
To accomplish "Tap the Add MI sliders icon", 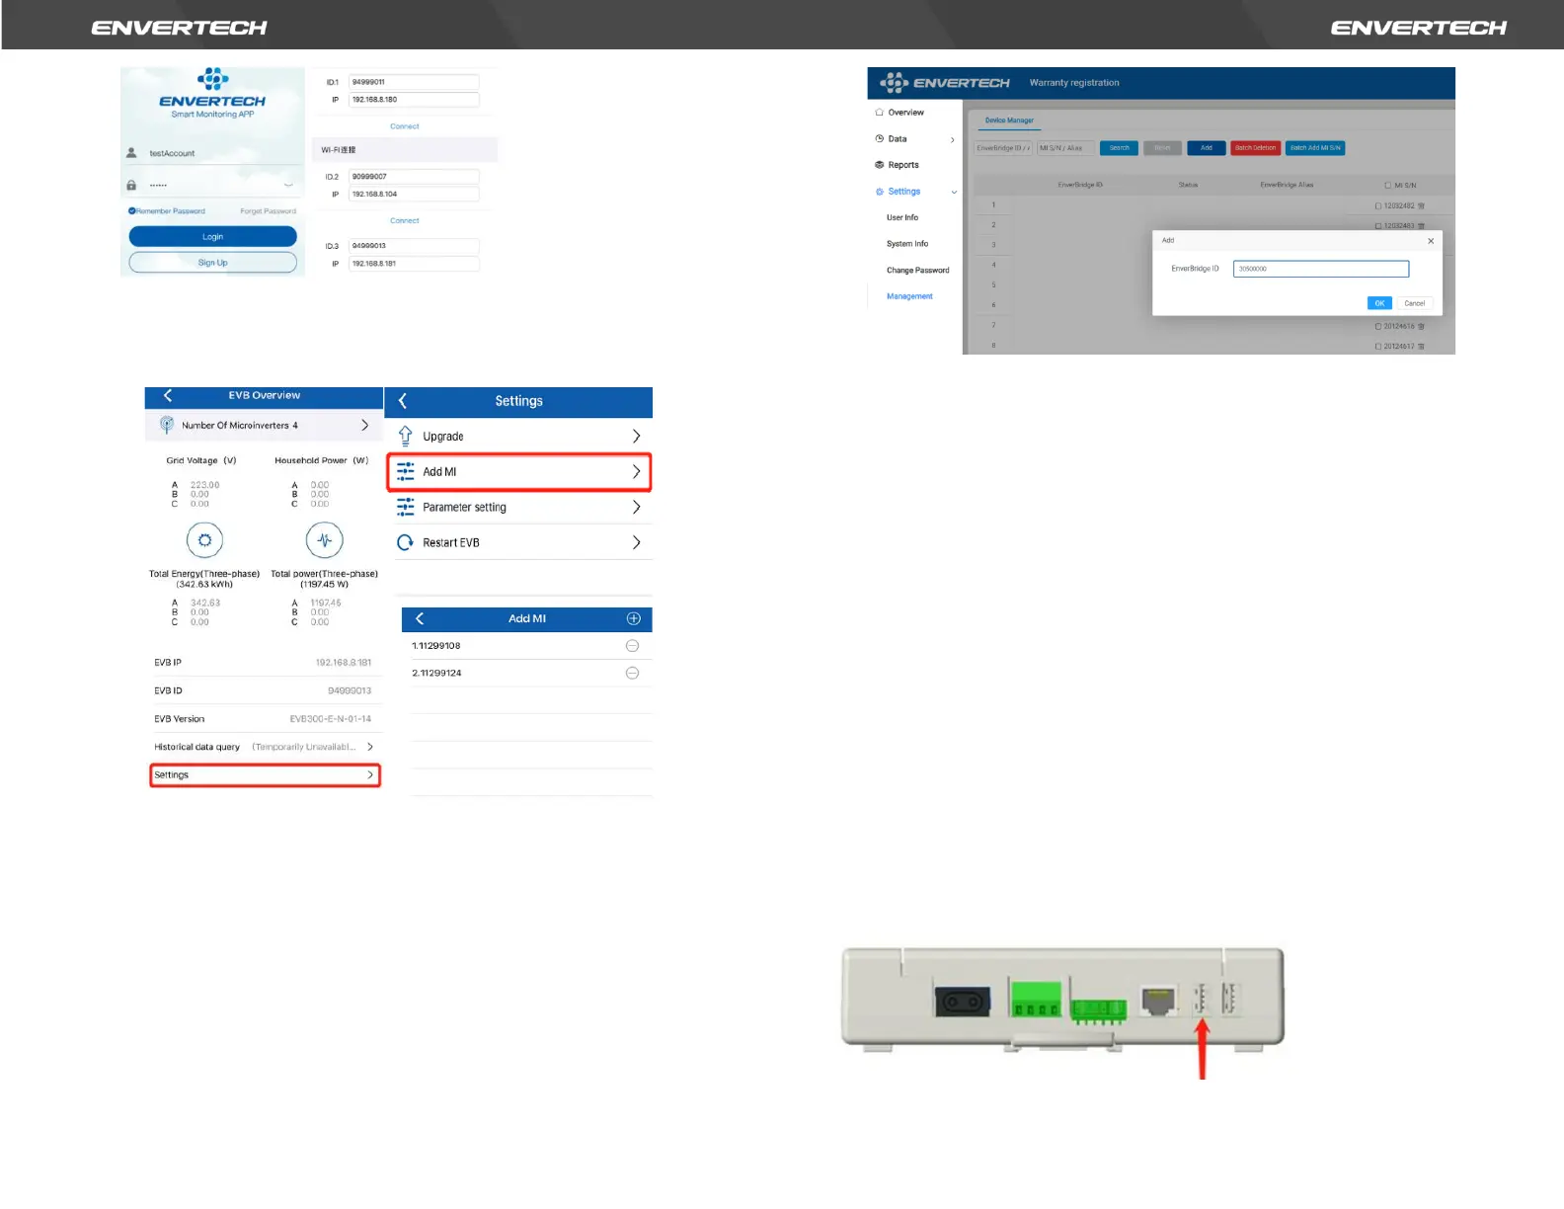I will click(405, 472).
